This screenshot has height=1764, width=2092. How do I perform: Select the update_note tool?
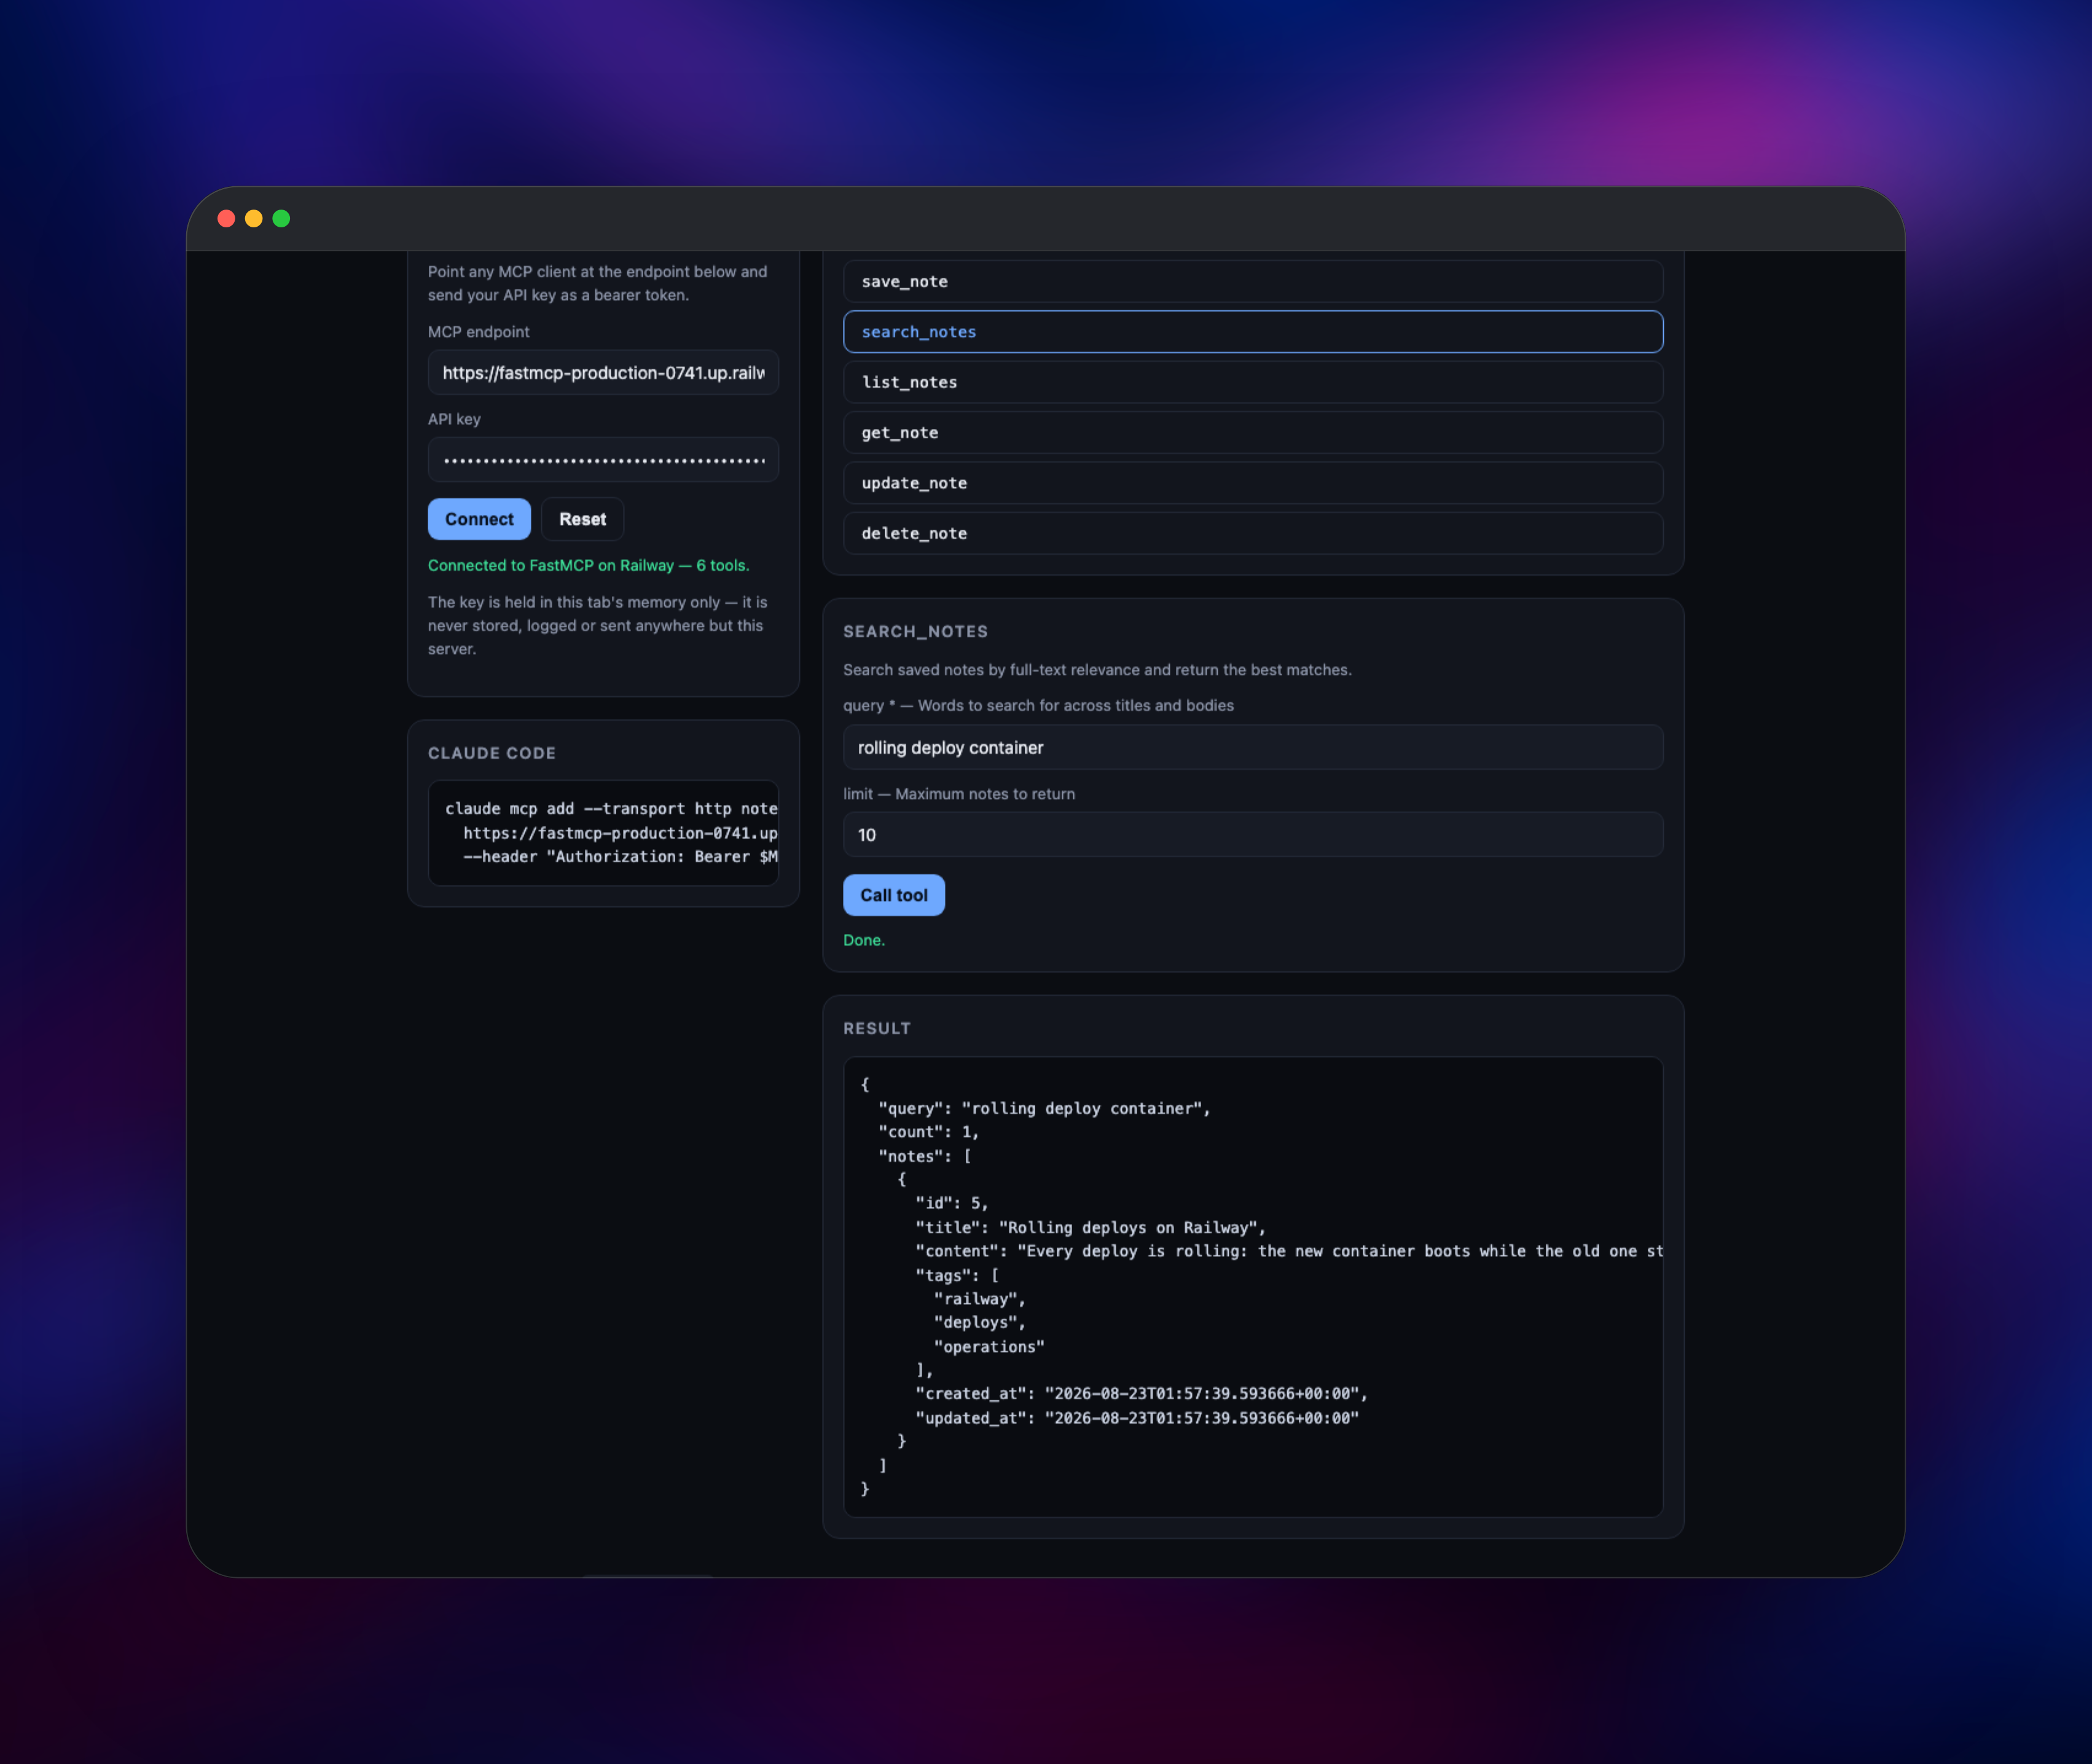click(1252, 483)
